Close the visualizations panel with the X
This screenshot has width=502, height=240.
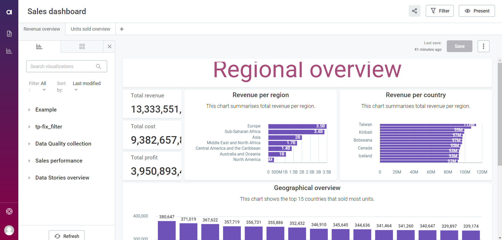[109, 46]
